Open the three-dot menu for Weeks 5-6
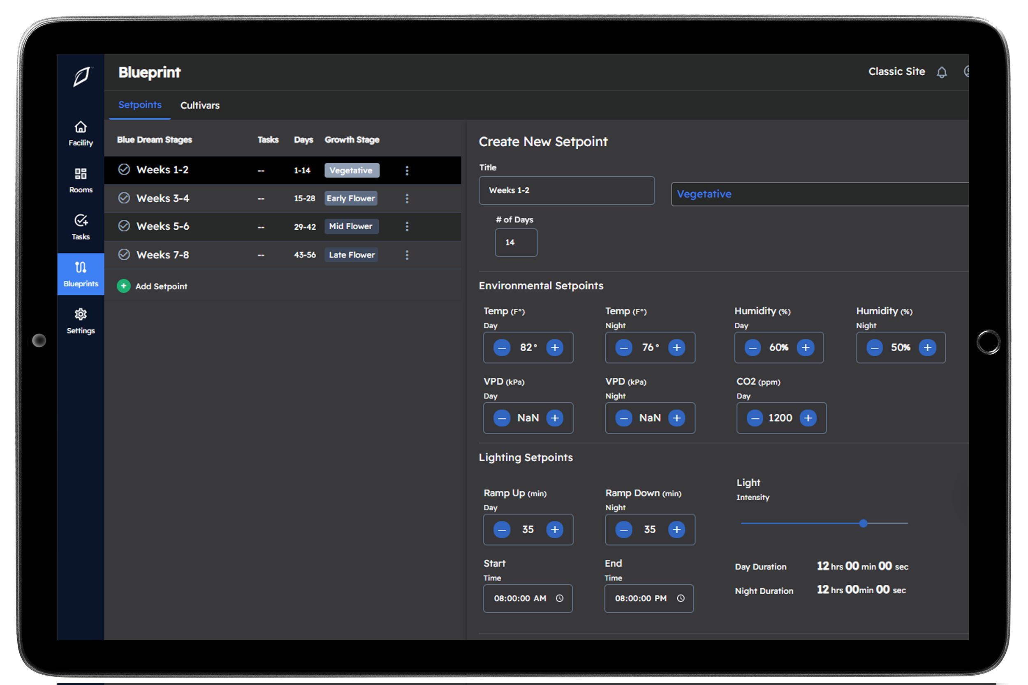This screenshot has width=1028, height=685. tap(407, 226)
